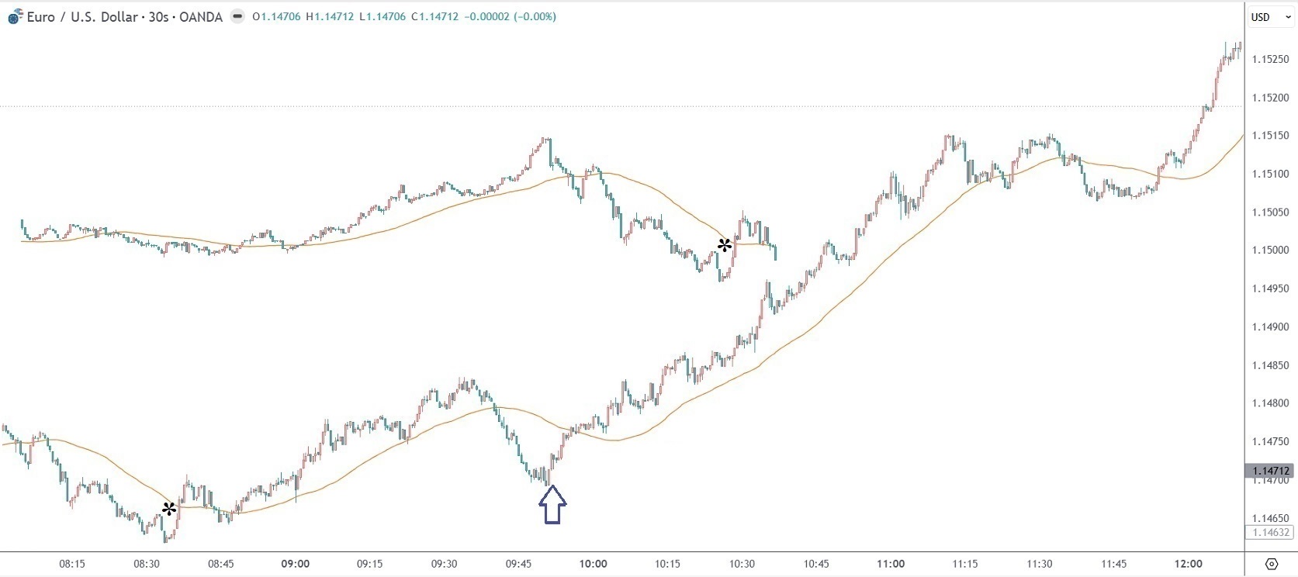Viewport: 1298px width, 577px height.
Task: Click the open value "O1.14706"
Action: pos(276,17)
